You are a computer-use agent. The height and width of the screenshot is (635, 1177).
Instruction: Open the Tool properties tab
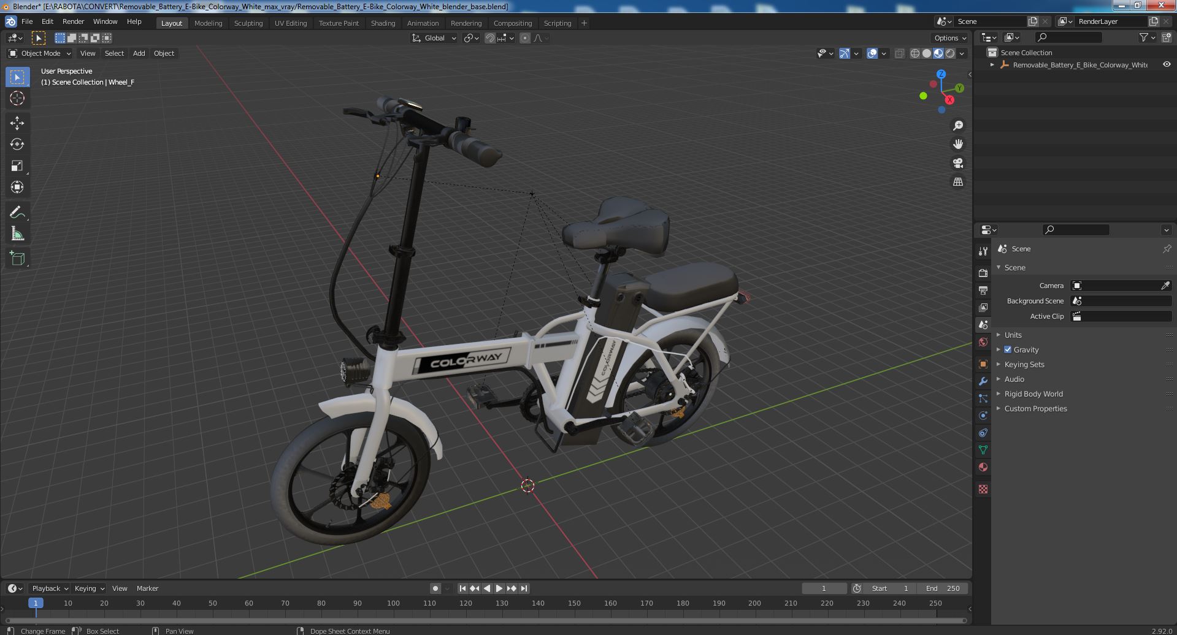click(983, 251)
